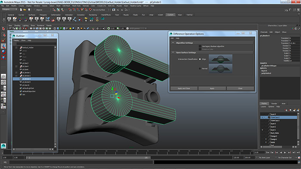Screen dimensions: 301x169
Task: Expand the pCube4 node in Outliner
Action: [x=16, y=66]
